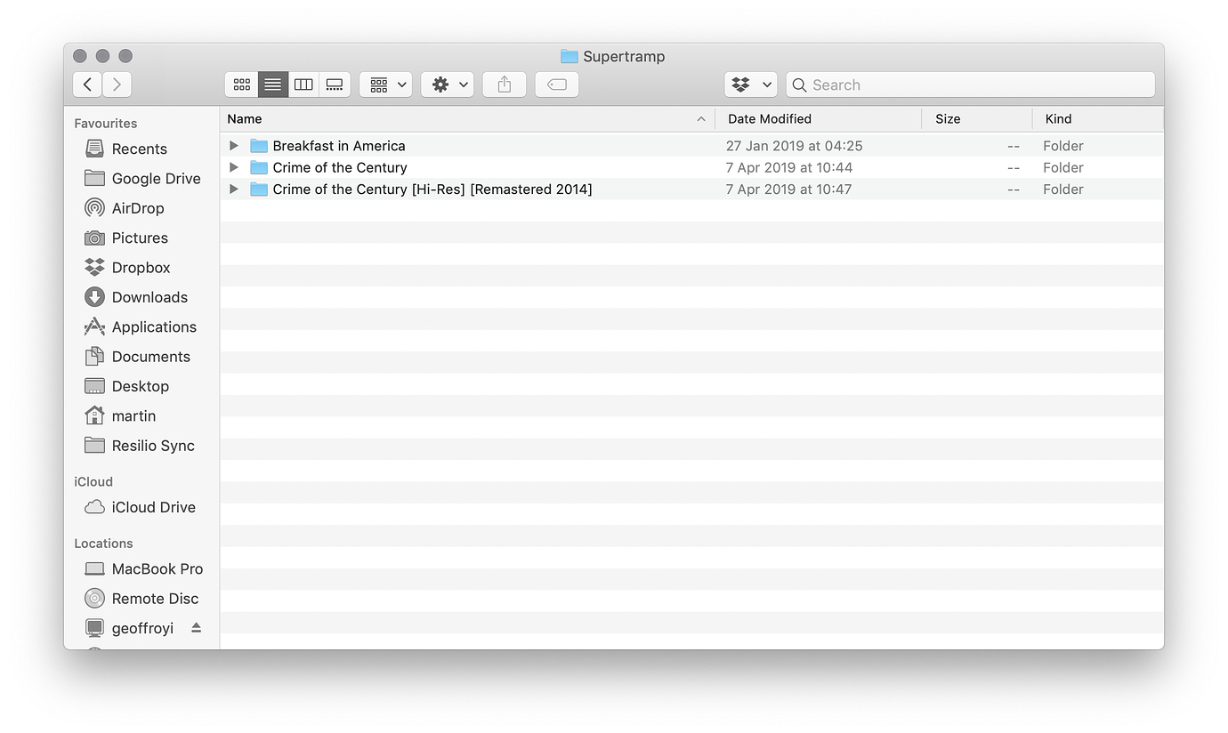Open AirDrop from the sidebar
The height and width of the screenshot is (733, 1228).
[135, 207]
